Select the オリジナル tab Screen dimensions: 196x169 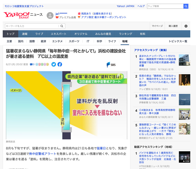[x=81, y=34]
